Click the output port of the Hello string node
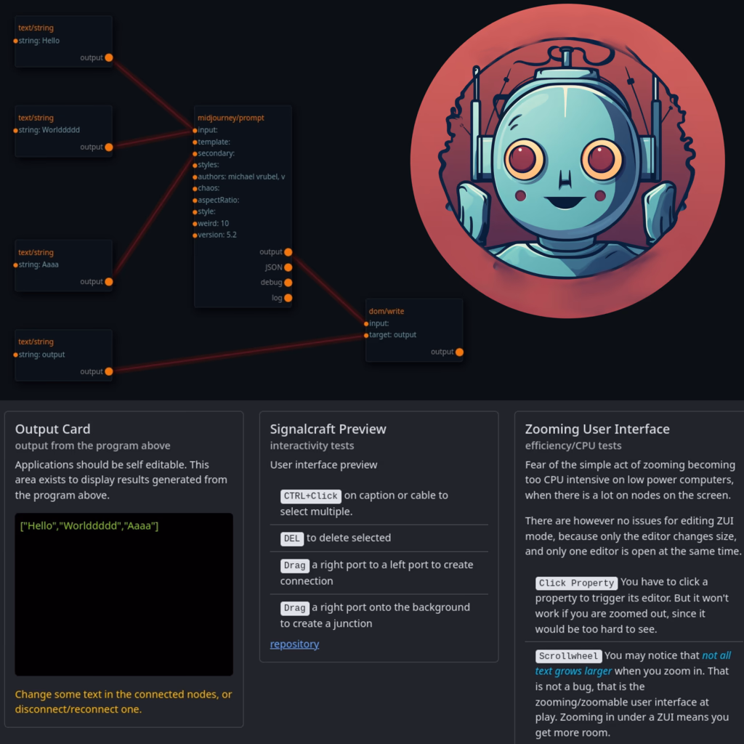 109,57
